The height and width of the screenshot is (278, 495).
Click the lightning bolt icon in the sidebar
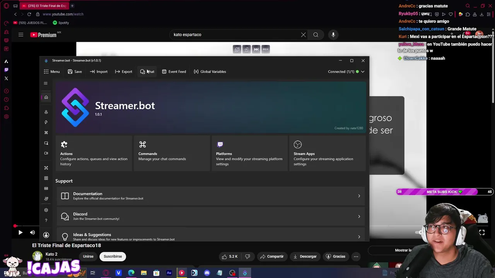click(46, 122)
